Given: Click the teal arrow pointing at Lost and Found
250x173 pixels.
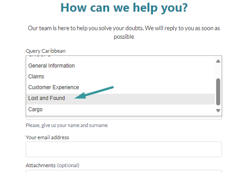Looking at the screenshot, I should point(94,92).
